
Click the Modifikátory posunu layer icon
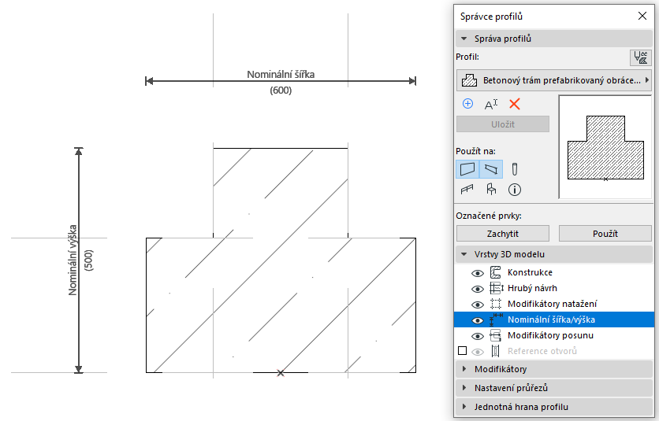coord(496,335)
